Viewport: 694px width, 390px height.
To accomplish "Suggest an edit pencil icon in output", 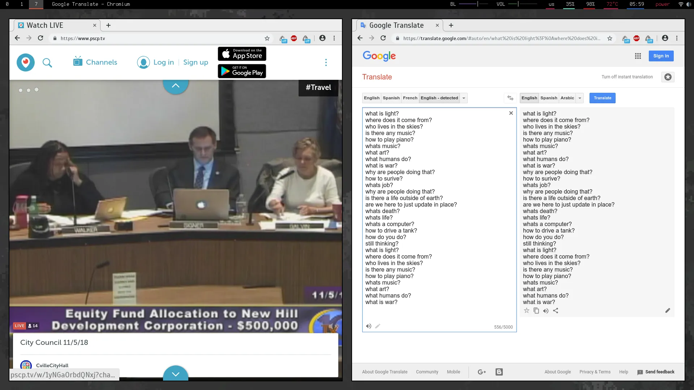I will [668, 311].
